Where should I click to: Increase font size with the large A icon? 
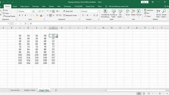[x=40, y=11]
